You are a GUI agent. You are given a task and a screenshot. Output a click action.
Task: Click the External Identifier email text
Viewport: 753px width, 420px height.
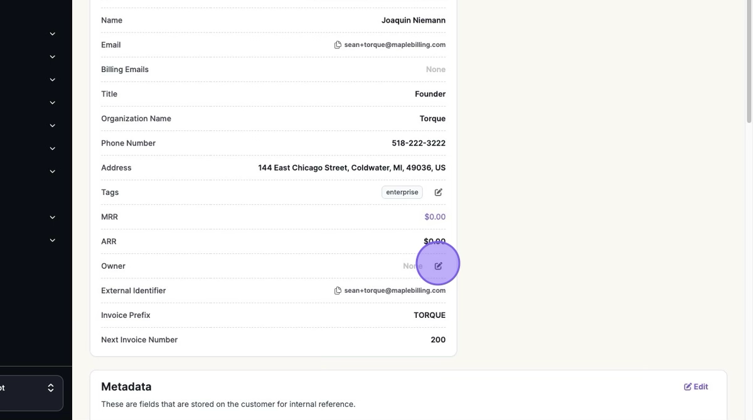pyautogui.click(x=395, y=291)
